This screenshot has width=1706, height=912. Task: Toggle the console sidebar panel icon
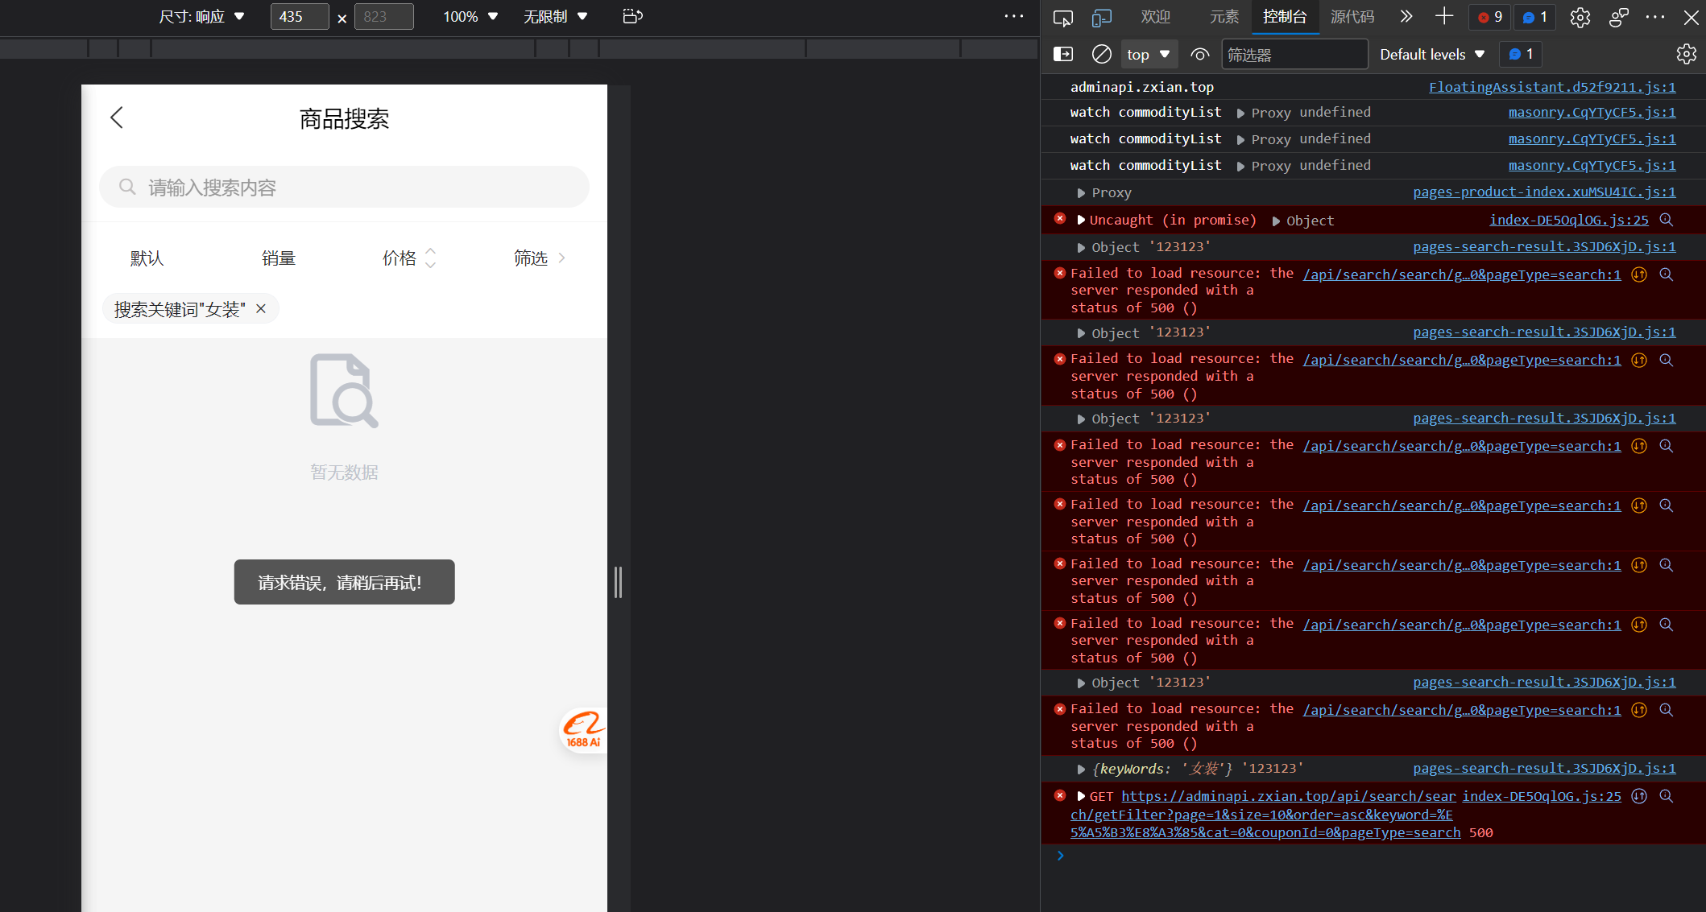(1062, 54)
